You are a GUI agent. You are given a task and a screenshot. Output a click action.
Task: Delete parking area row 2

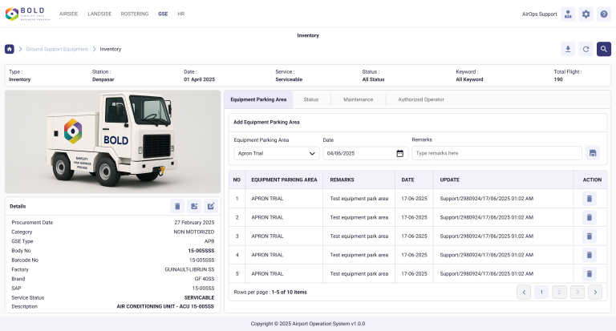589,217
